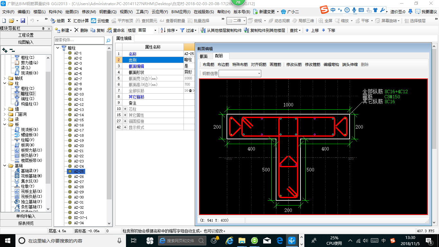The image size is (439, 247).
Task: Click the 全屏 fullscreen tool
Action: pos(325,21)
